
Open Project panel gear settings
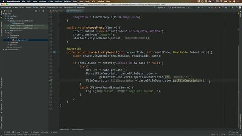(x=43, y=11)
